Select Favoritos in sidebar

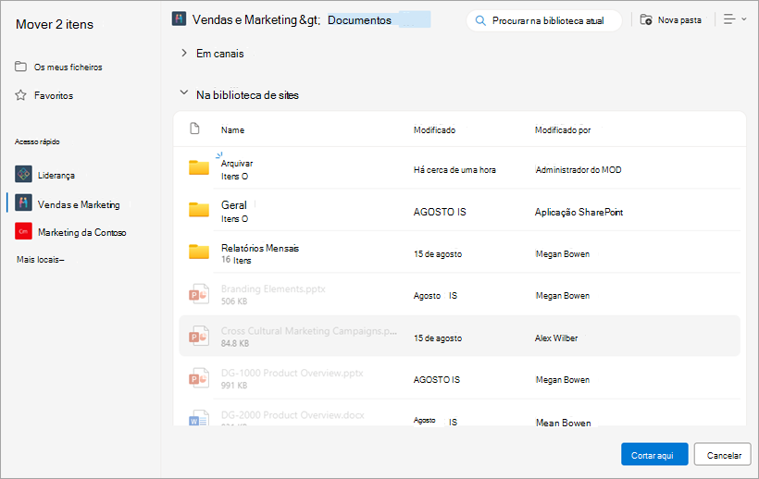tap(54, 95)
